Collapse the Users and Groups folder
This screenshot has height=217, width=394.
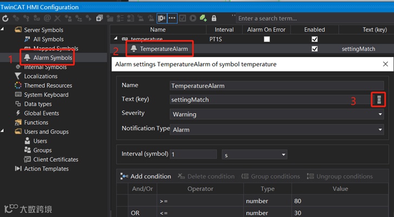click(2, 131)
